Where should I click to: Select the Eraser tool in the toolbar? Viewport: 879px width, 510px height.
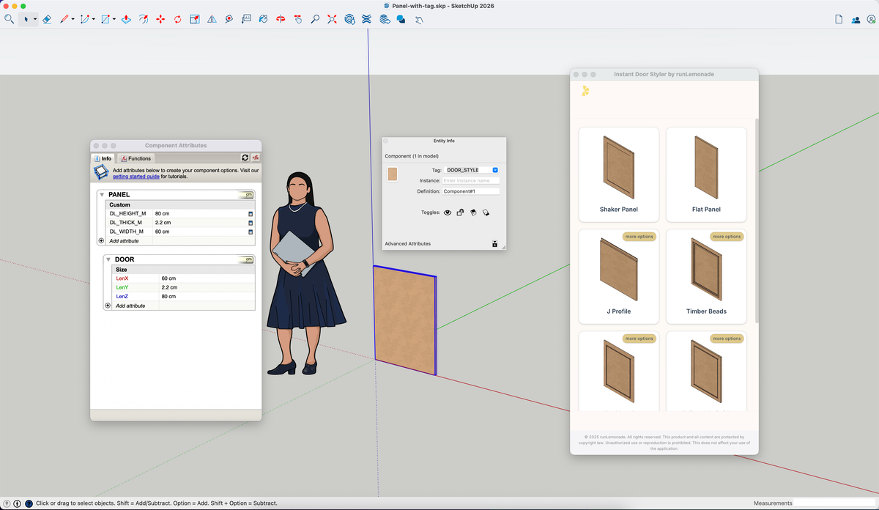tap(46, 19)
